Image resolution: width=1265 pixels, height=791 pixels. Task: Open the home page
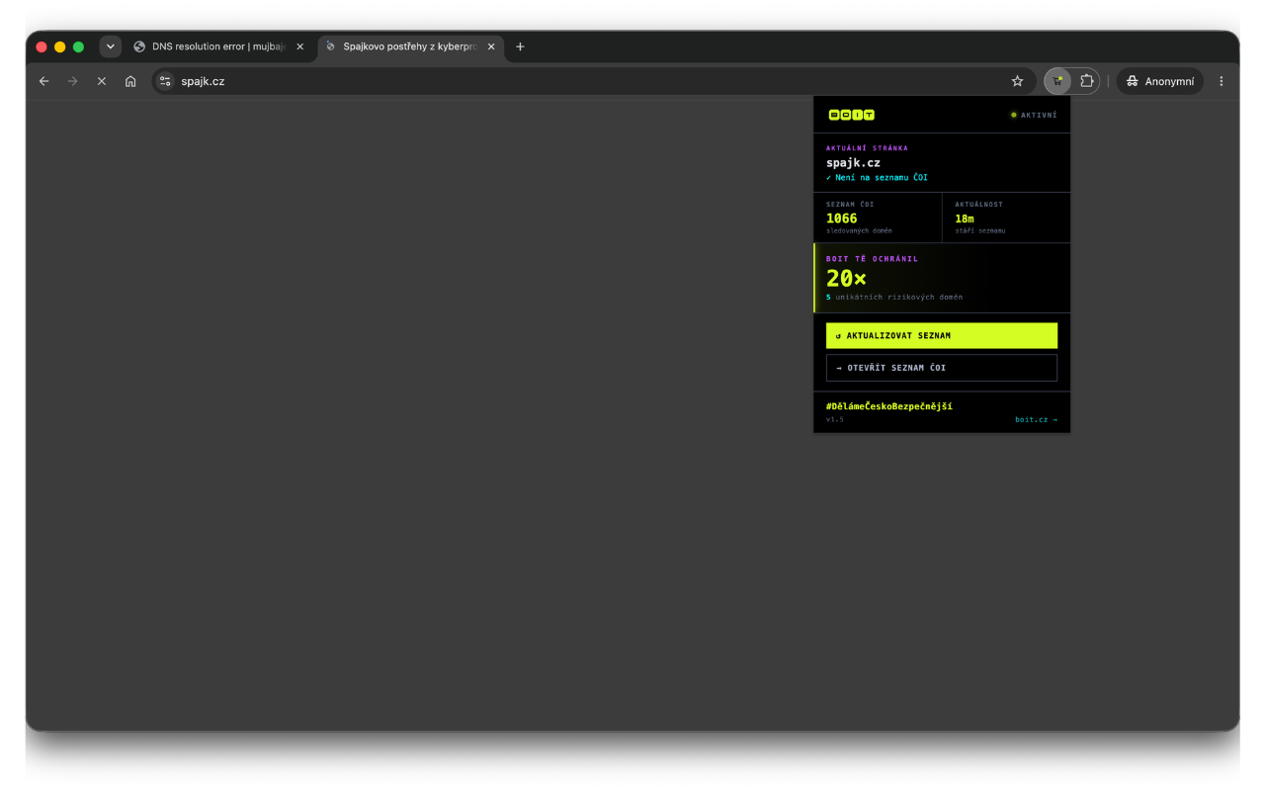130,81
